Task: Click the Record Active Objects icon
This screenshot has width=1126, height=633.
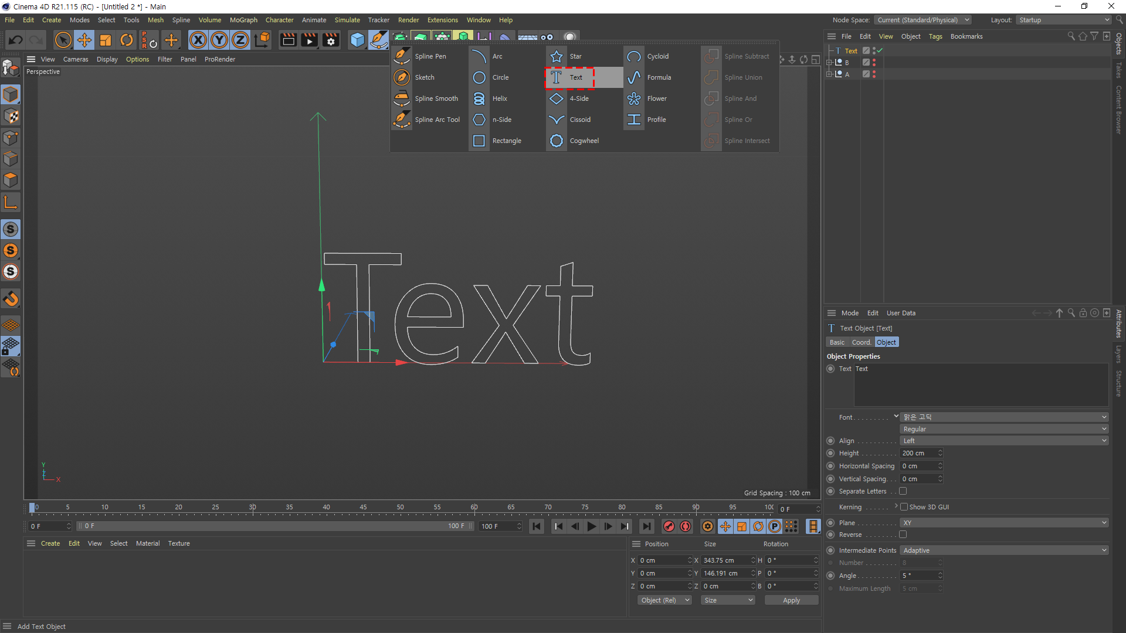Action: pyautogui.click(x=669, y=526)
